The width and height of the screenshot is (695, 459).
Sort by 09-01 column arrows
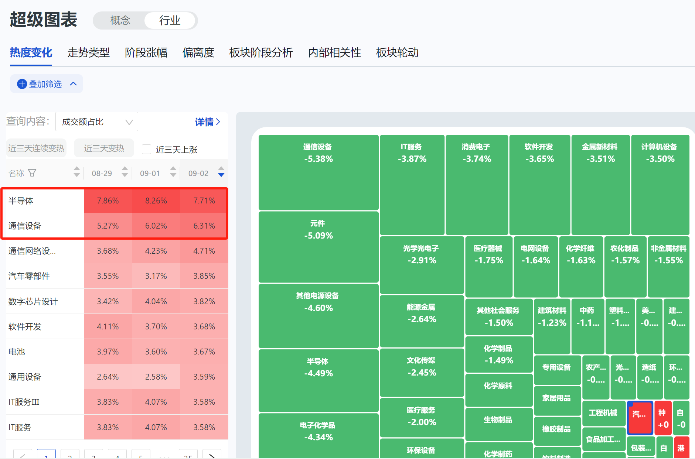173,172
